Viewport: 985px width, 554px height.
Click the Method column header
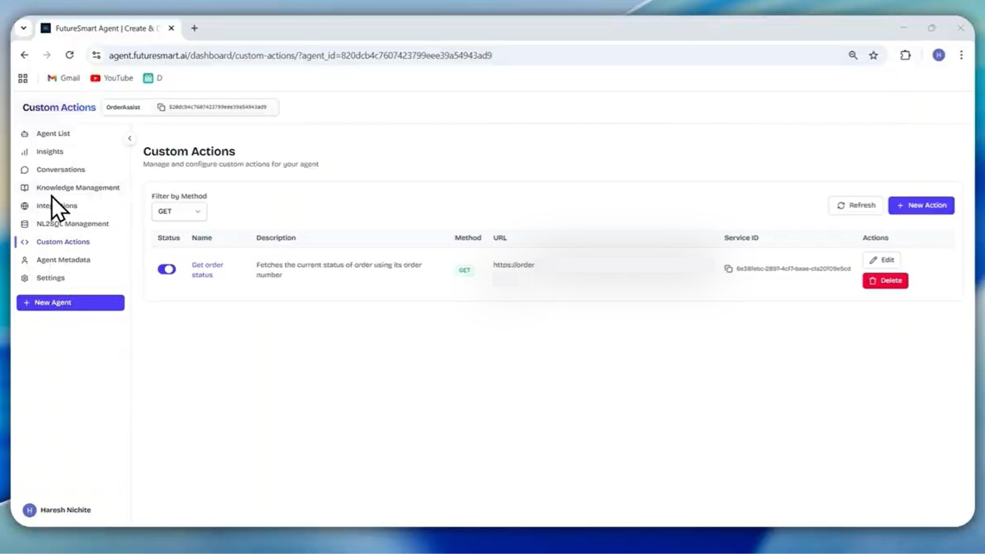click(x=467, y=238)
